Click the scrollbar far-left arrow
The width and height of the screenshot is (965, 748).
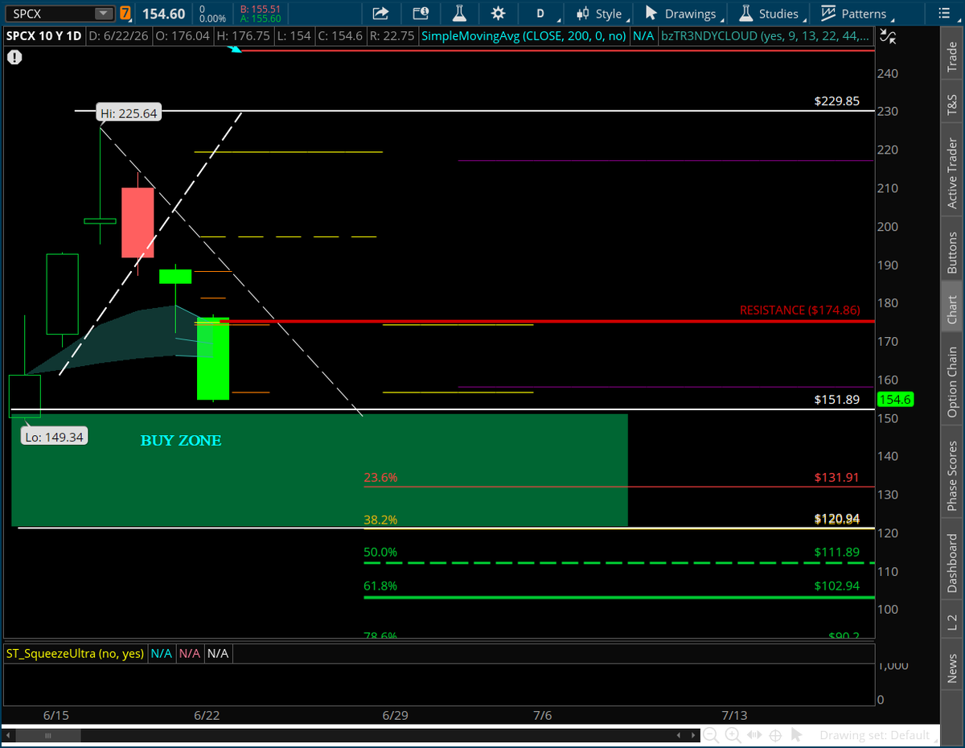tap(9, 736)
